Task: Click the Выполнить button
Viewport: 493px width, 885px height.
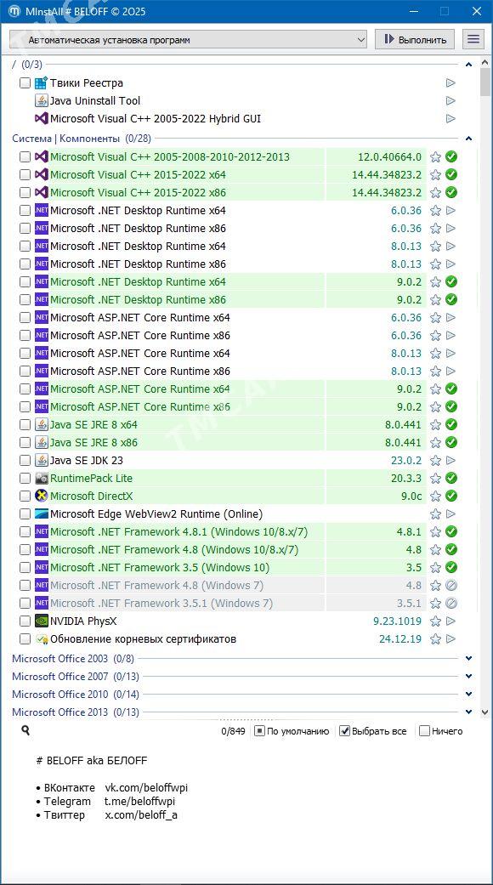Action: (x=415, y=39)
